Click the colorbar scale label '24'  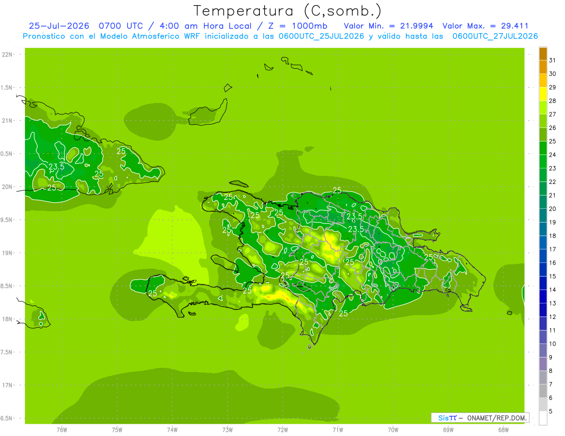[553, 155]
